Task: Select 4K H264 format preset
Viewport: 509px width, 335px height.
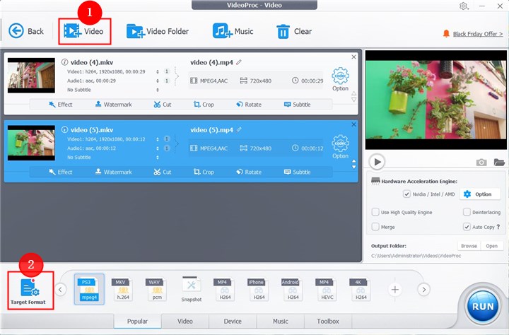Action: [361, 289]
